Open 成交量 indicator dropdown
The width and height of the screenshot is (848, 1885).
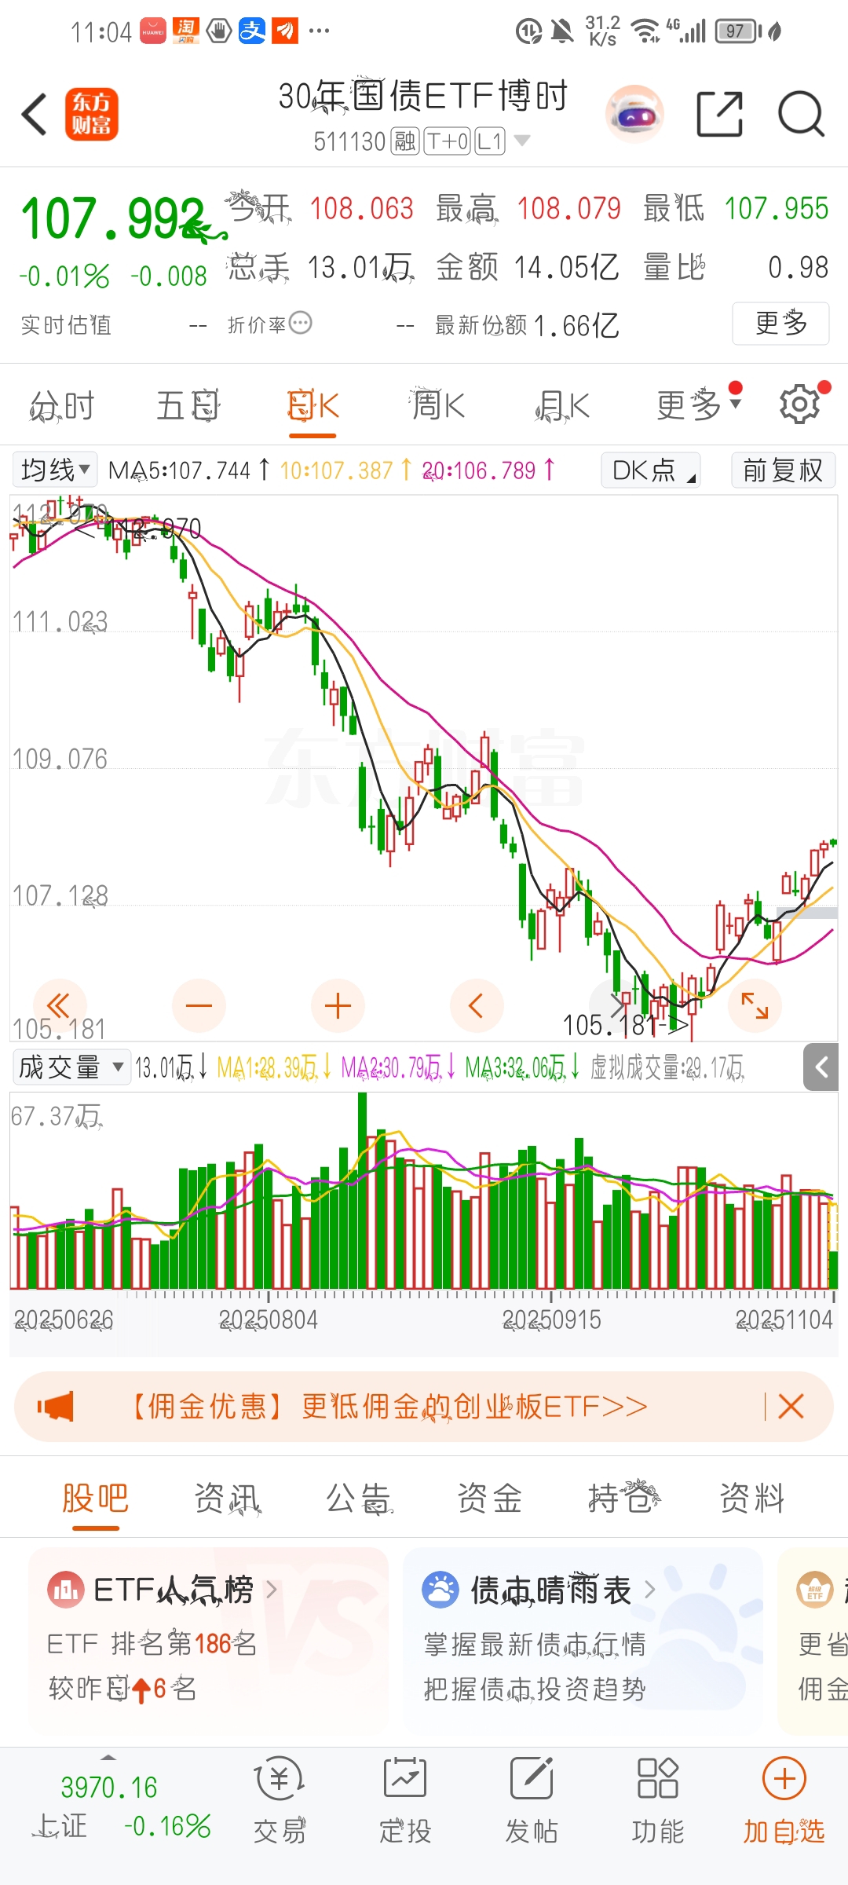tap(71, 1067)
